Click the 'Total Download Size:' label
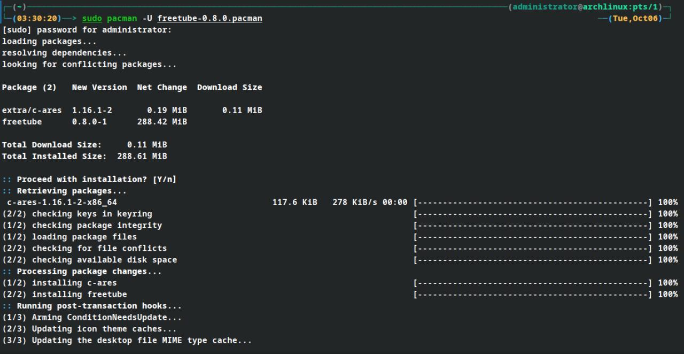684x354 pixels. (x=52, y=145)
